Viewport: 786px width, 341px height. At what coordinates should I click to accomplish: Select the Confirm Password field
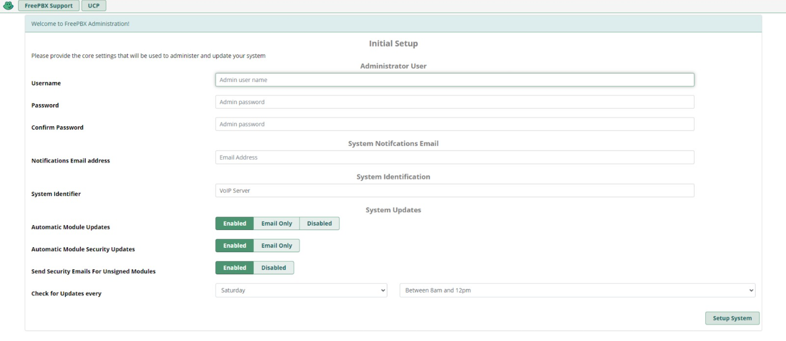coord(455,124)
